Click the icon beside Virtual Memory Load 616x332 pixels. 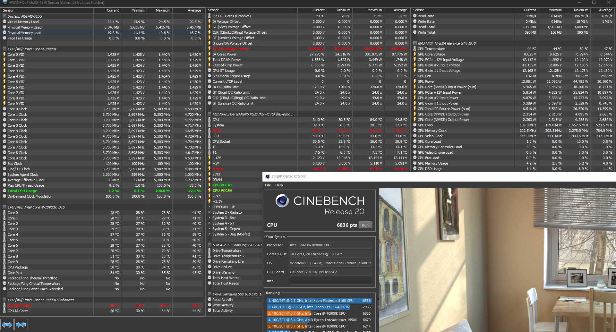click(x=4, y=22)
